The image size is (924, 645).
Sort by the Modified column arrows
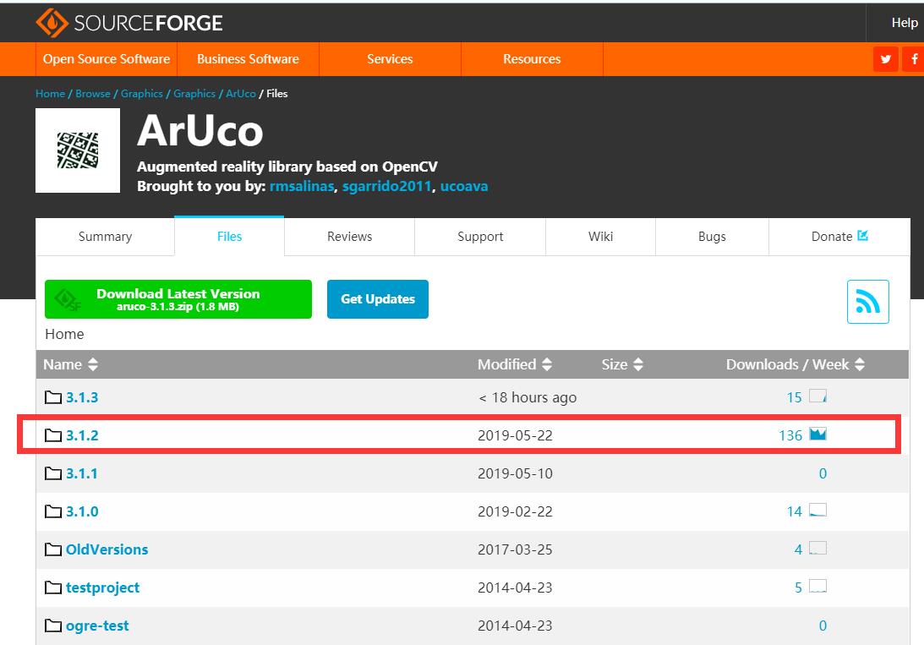pos(546,364)
